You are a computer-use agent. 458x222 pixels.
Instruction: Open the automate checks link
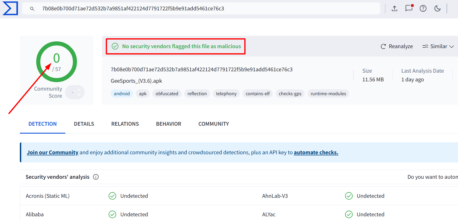[316, 152]
